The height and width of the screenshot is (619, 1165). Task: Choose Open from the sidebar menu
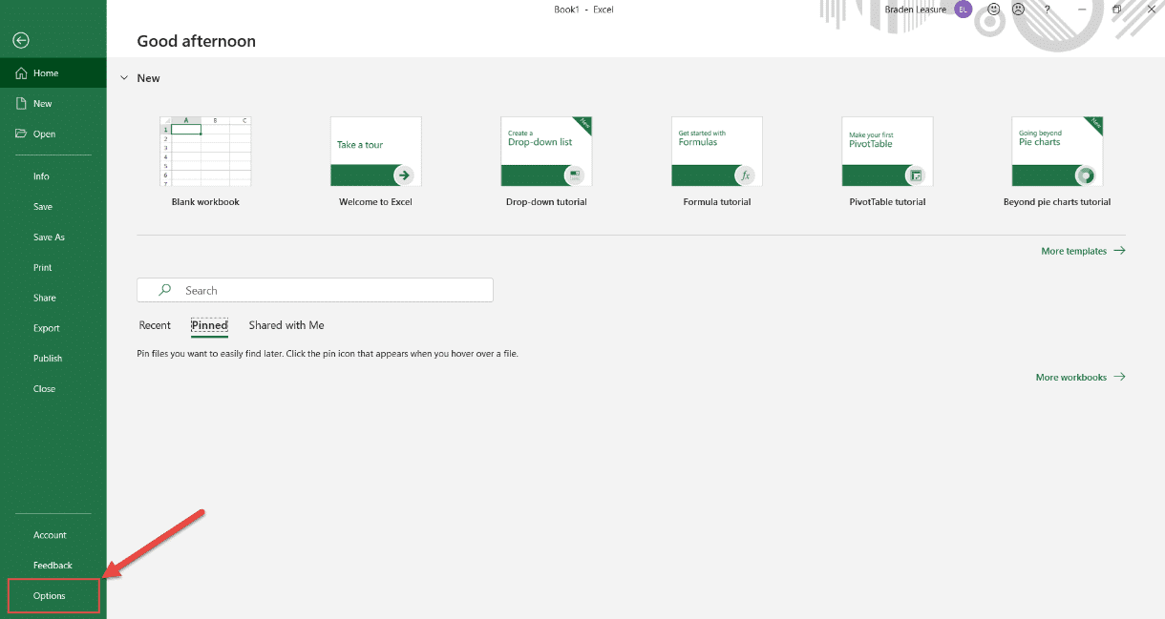click(x=53, y=134)
